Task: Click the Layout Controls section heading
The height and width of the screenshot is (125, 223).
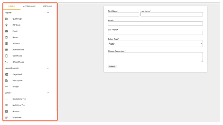Action: click(12, 68)
